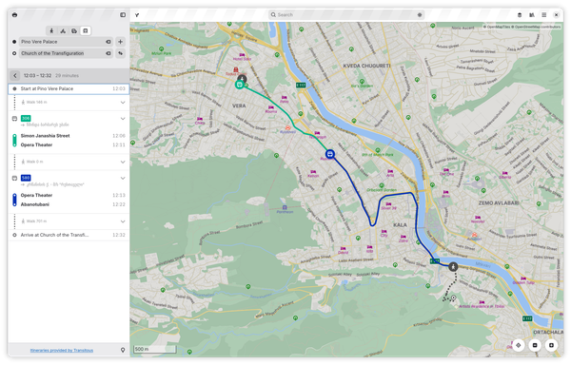Toggle the route sidebar panel icon
Screen dimensions: 571x365
click(123, 15)
